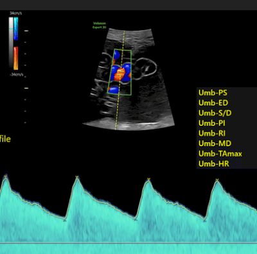Click the red-orange velocity color scale bar
The height and width of the screenshot is (254, 257).
coord(16,58)
